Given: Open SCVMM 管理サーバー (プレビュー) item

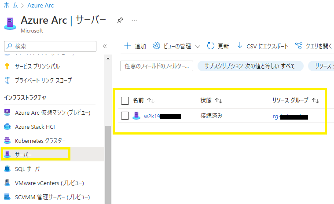Looking at the screenshot, I should click(52, 197).
